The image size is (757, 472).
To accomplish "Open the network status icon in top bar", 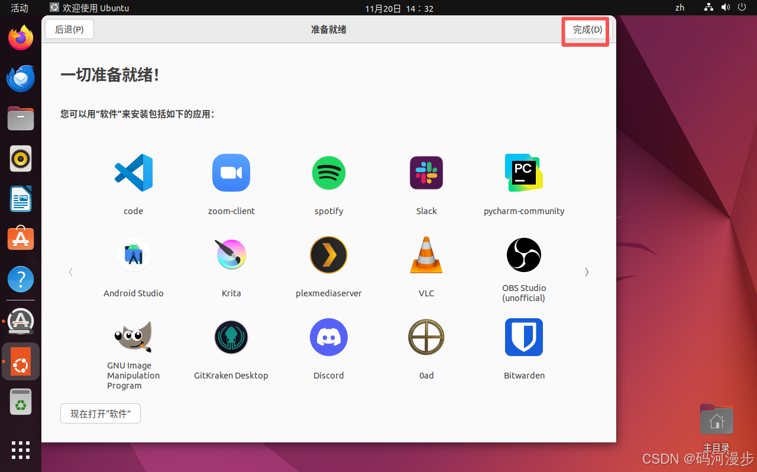I will 709,8.
